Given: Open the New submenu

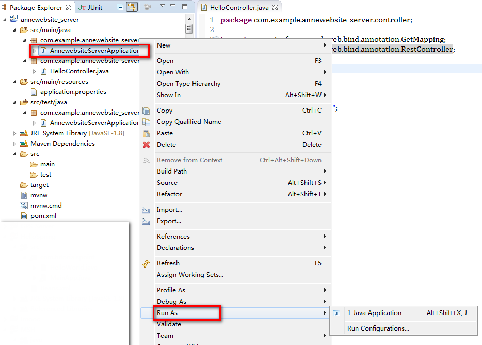Looking at the screenshot, I should (235, 45).
